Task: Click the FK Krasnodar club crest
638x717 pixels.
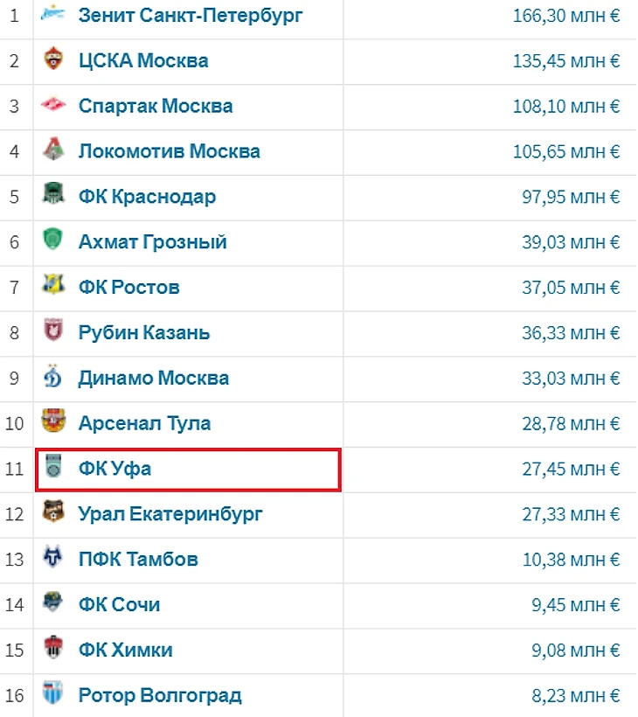Action: pyautogui.click(x=54, y=196)
